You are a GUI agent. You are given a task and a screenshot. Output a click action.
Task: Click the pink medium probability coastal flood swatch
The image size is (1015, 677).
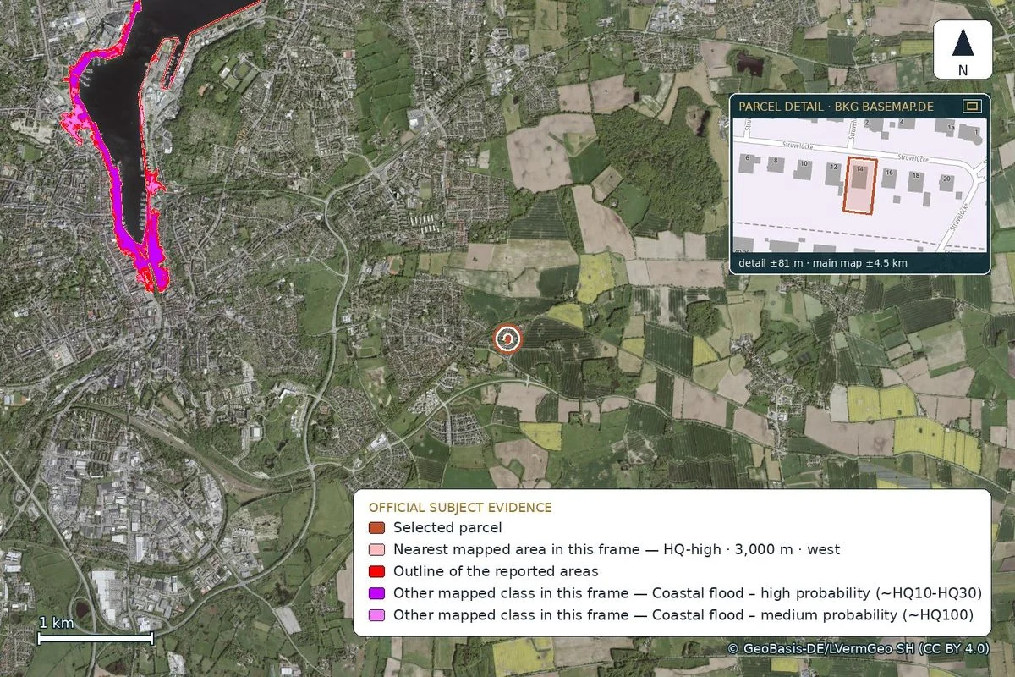pyautogui.click(x=376, y=615)
